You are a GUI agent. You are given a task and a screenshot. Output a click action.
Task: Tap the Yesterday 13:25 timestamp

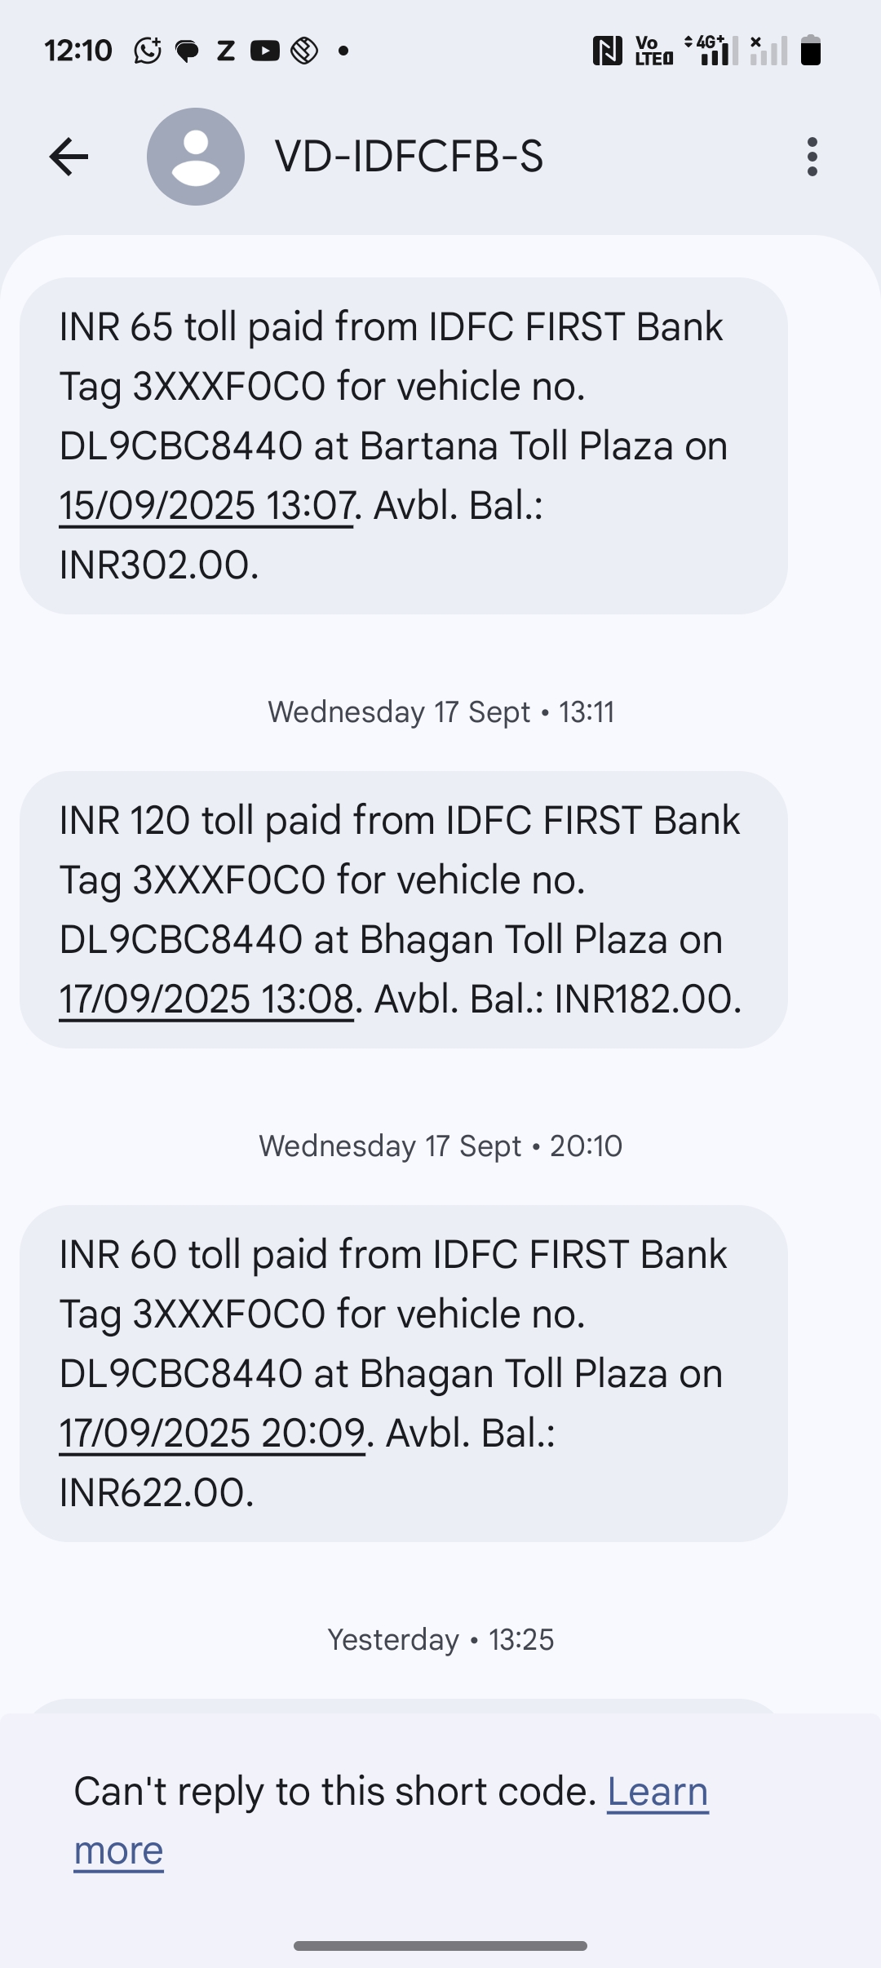pyautogui.click(x=440, y=1639)
